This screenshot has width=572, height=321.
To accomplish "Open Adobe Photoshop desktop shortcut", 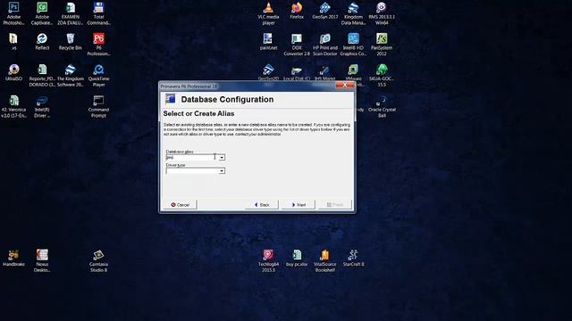I will pyautogui.click(x=13, y=13).
